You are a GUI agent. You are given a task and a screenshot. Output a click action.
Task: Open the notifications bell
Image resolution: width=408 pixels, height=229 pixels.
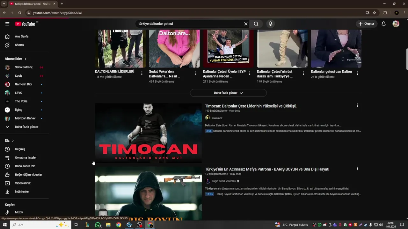pos(384,24)
